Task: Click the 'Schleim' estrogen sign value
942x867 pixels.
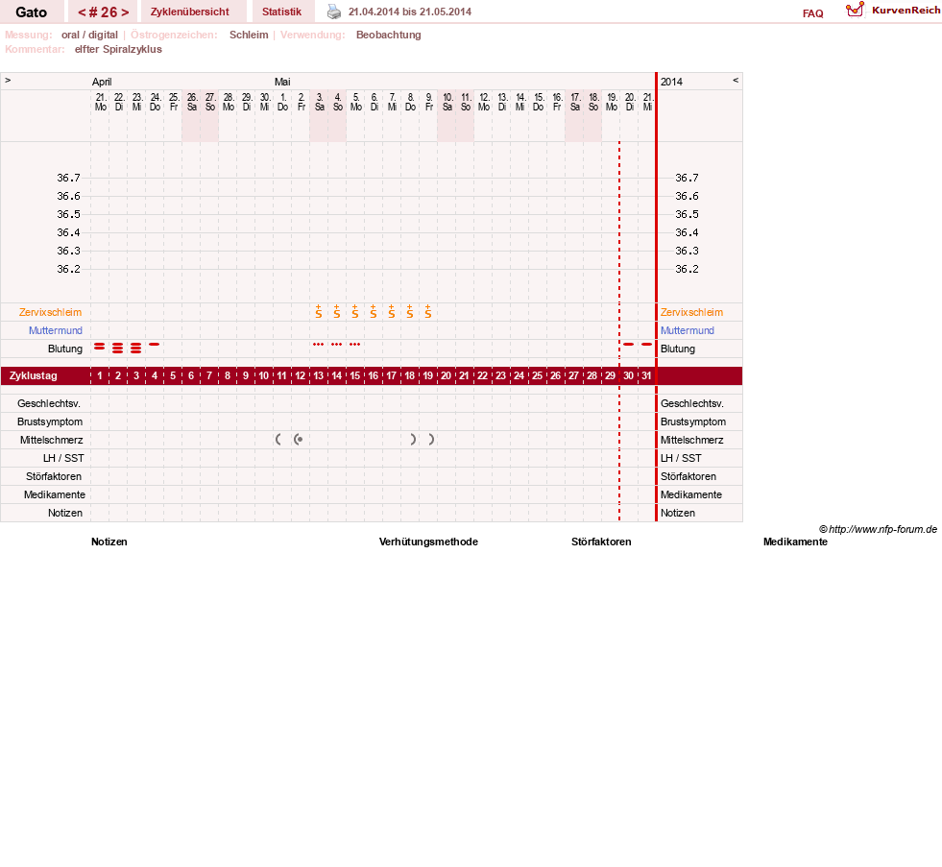Action: tap(249, 35)
